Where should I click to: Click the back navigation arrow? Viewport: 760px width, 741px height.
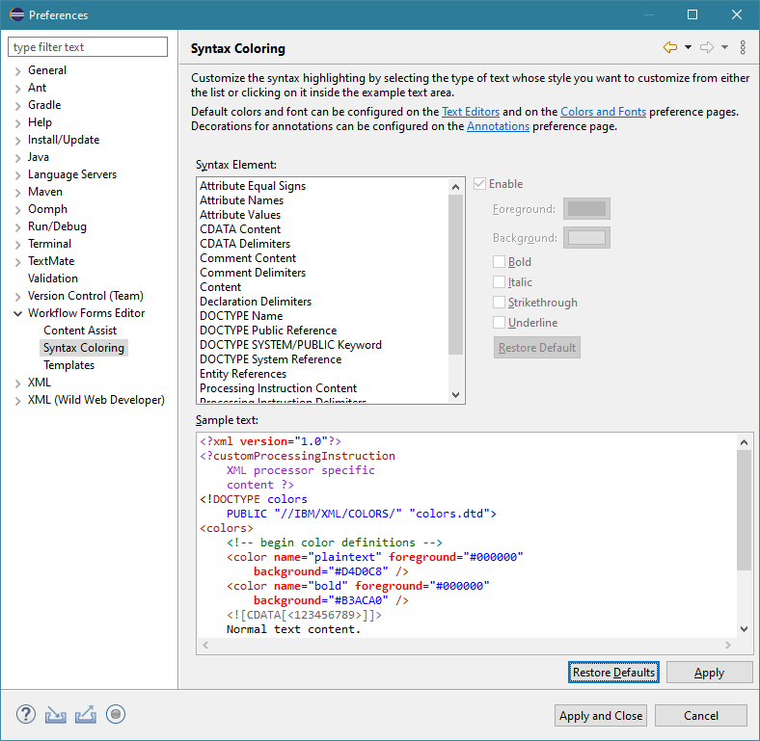click(670, 47)
